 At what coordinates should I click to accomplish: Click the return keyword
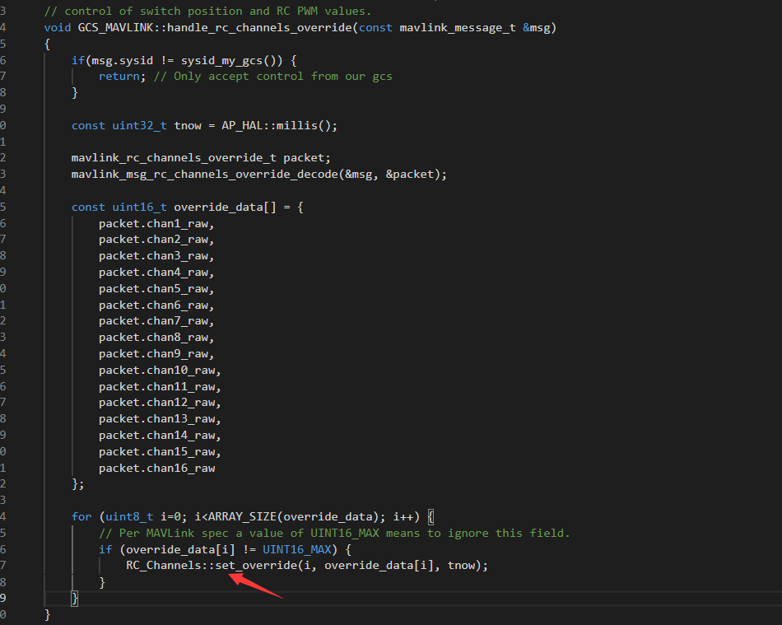pyautogui.click(x=119, y=77)
